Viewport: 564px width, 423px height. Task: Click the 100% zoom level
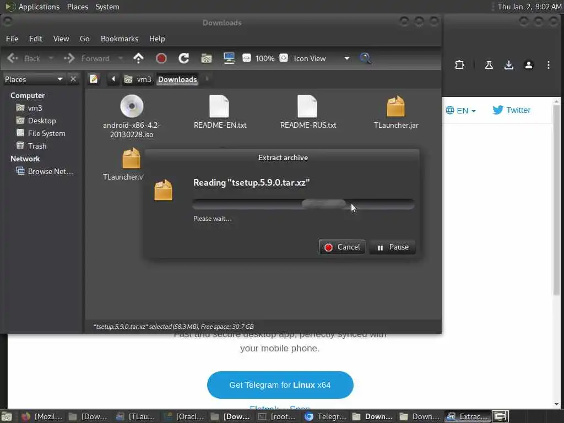265,58
